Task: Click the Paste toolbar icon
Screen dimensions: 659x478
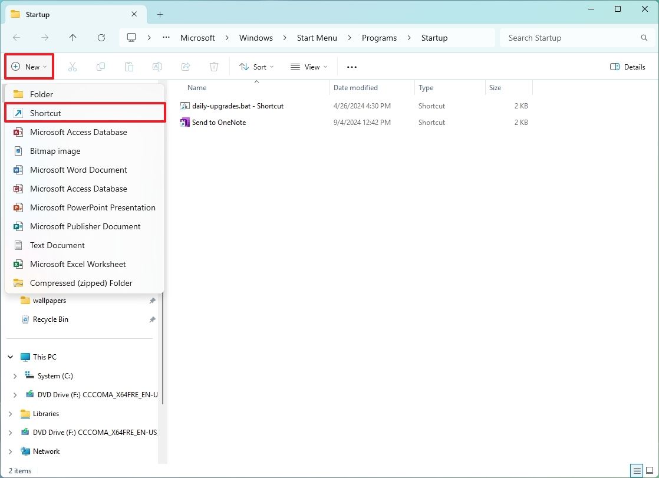Action: 129,66
